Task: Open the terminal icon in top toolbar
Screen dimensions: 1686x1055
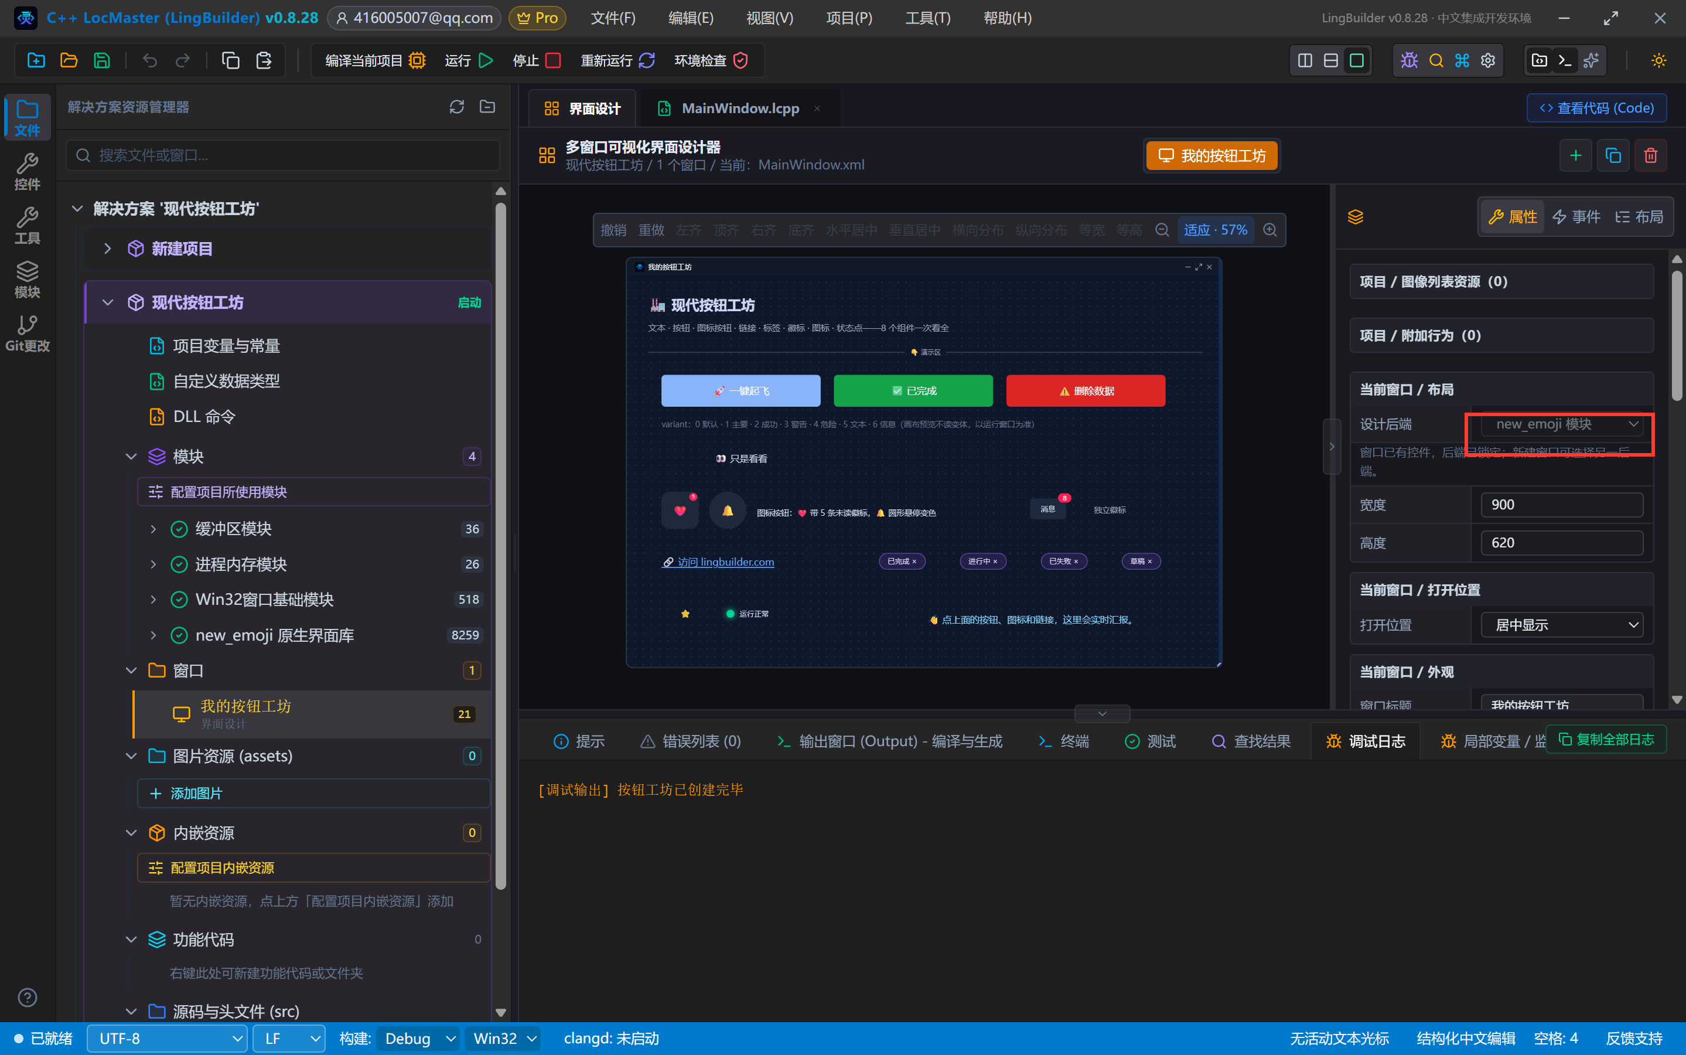Action: (1565, 61)
